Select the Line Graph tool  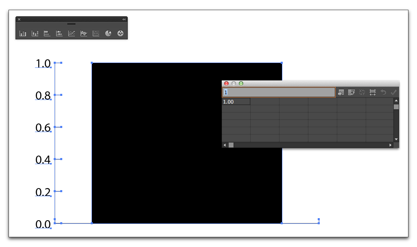point(72,33)
